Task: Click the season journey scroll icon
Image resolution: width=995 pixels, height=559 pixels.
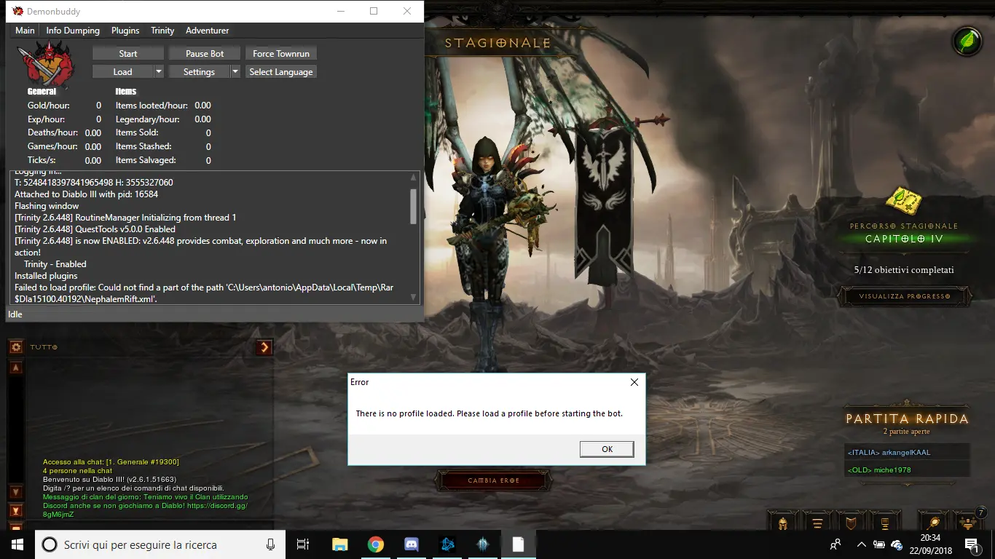Action: coord(904,201)
